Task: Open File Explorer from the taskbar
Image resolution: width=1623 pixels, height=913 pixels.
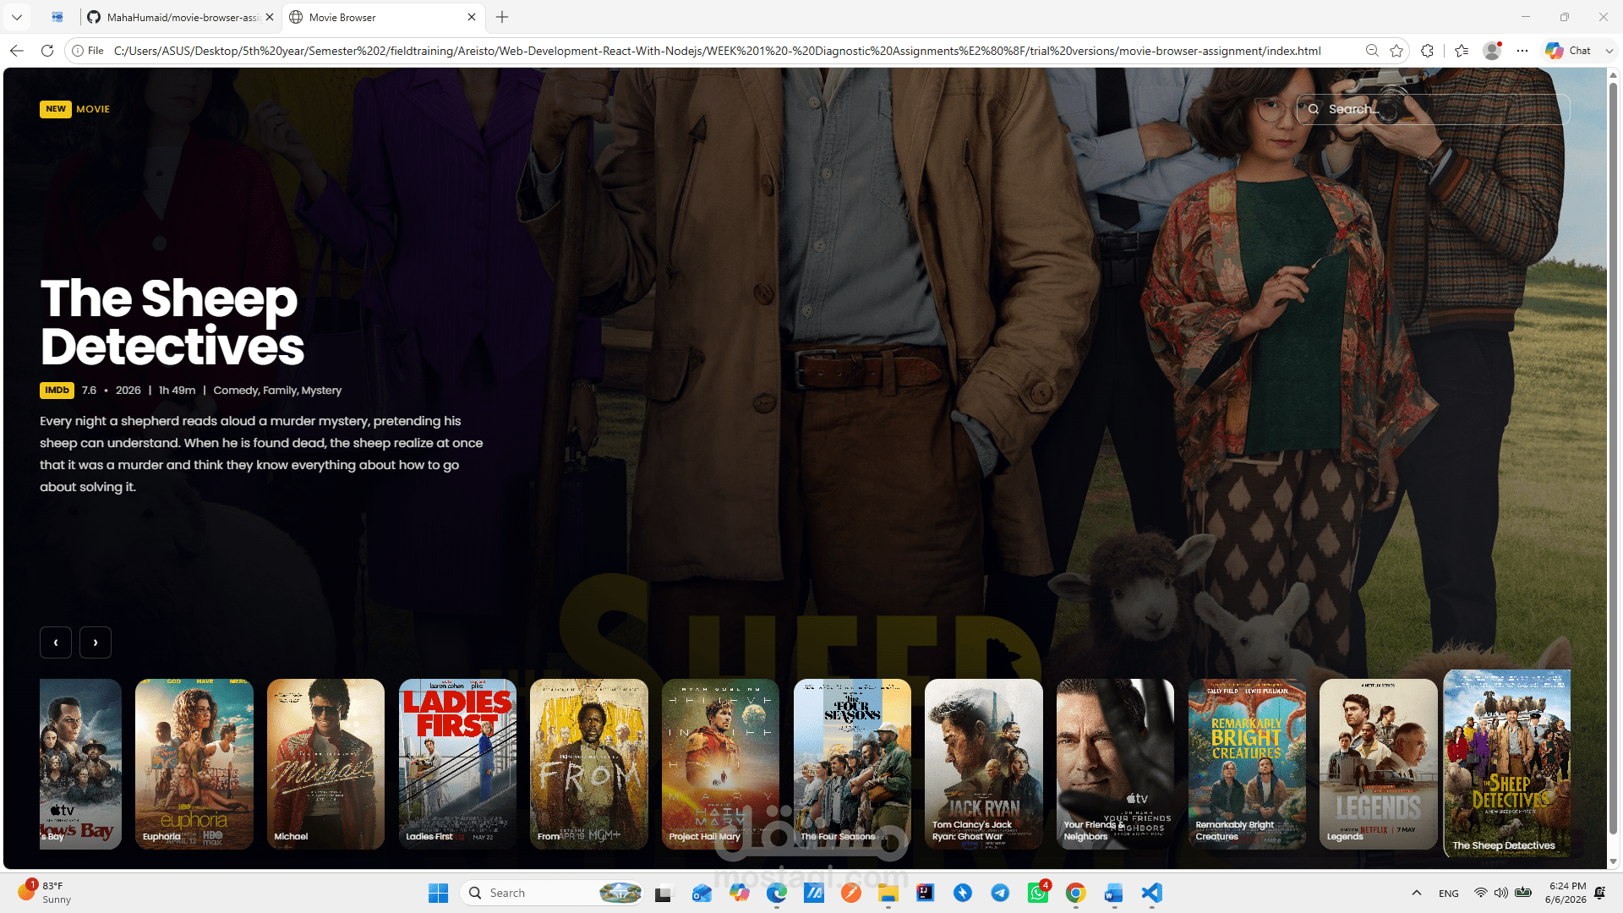Action: coord(888,893)
